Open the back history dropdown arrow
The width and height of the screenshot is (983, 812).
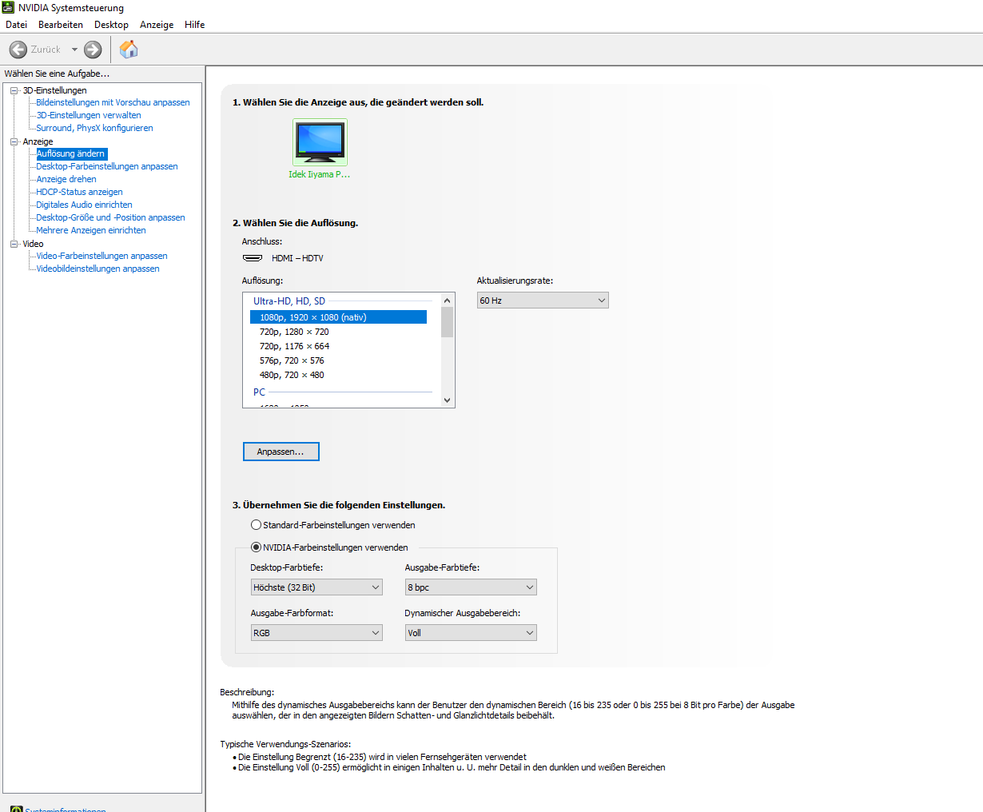pyautogui.click(x=75, y=50)
